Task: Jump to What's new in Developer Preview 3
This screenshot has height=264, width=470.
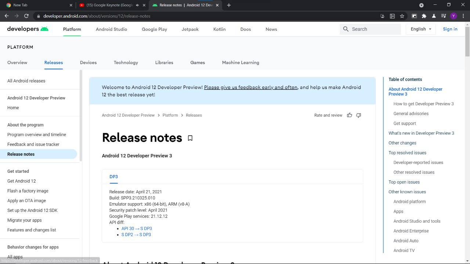Action: 422,133
